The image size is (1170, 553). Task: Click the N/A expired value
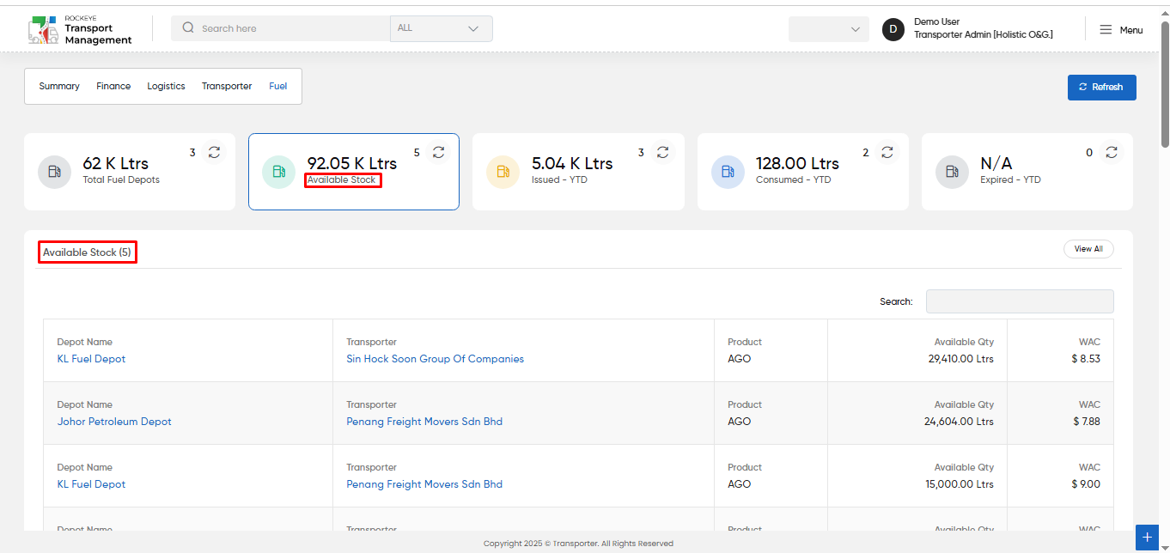[x=996, y=163]
